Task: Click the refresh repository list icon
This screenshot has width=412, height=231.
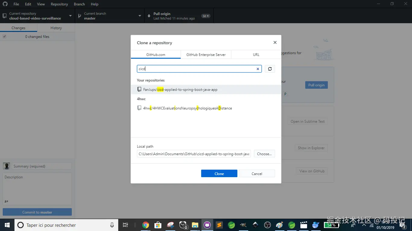Action: pyautogui.click(x=270, y=69)
